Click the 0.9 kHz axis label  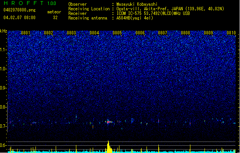tap(3, 88)
